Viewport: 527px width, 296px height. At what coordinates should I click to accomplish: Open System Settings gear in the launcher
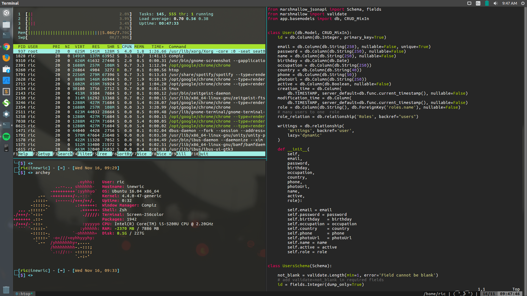click(6, 114)
